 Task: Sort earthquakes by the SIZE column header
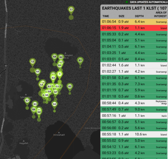click(x=122, y=16)
